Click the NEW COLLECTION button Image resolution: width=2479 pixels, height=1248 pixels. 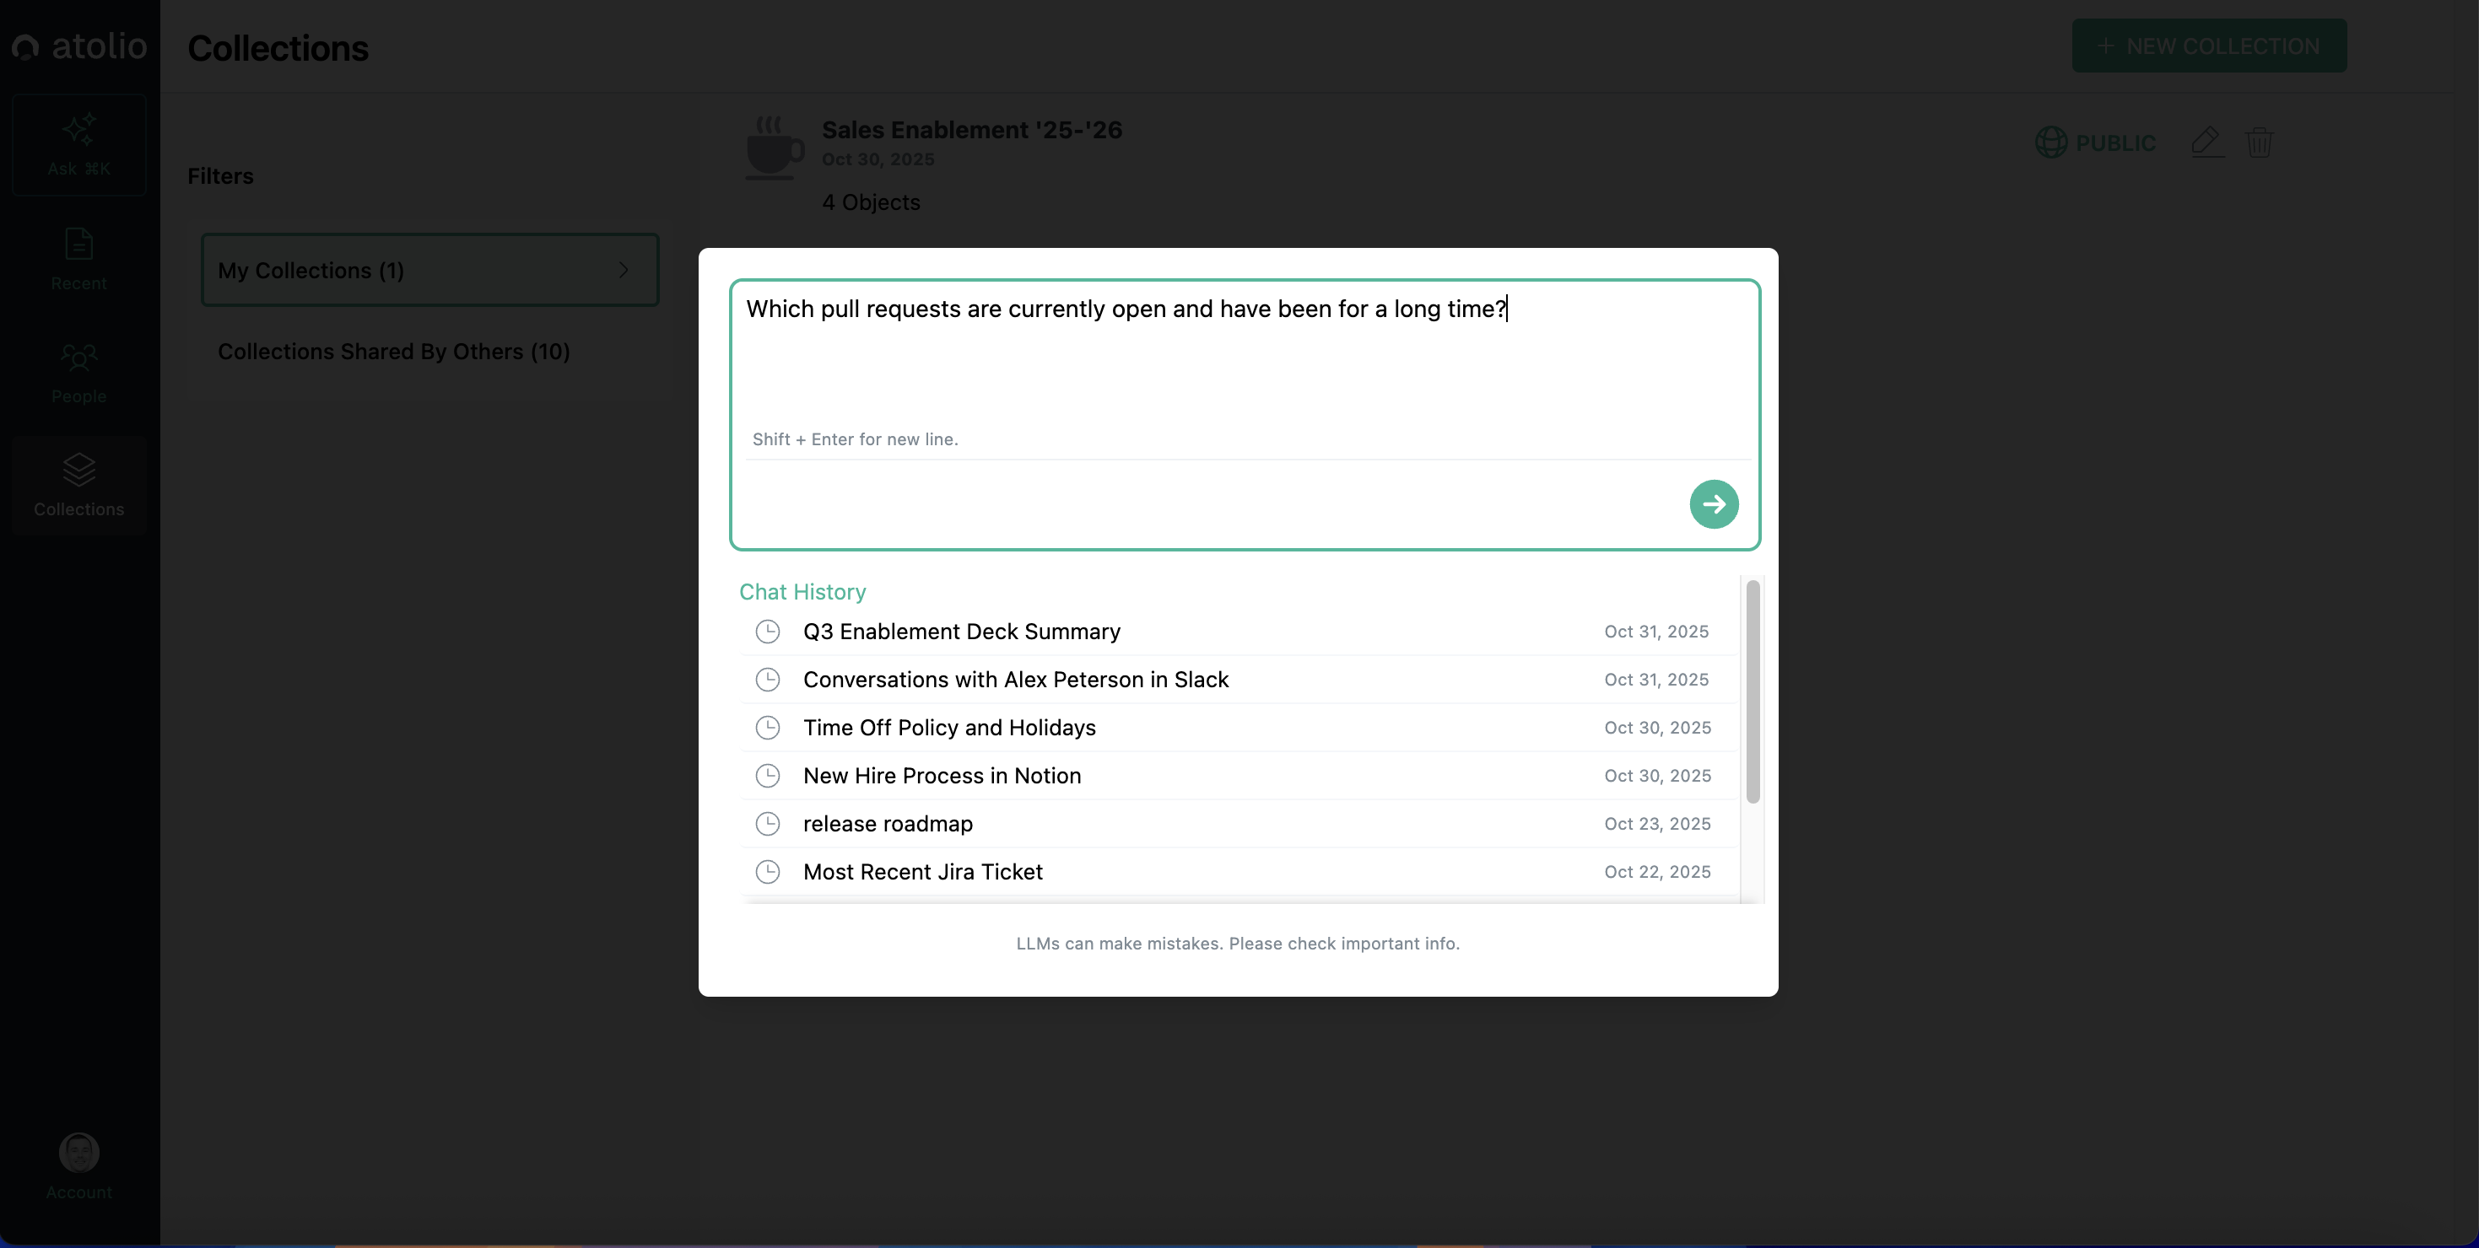2209,46
